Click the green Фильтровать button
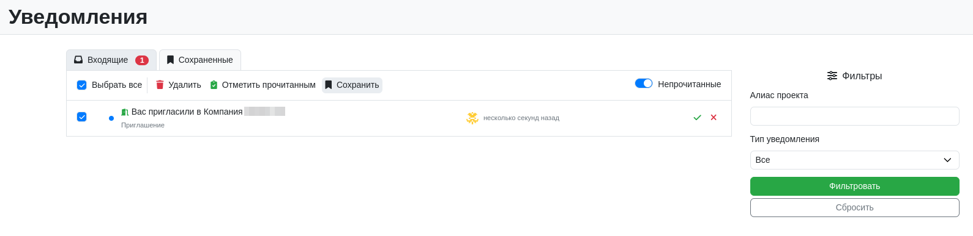This screenshot has height=236, width=973. [854, 186]
